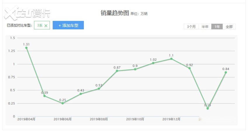Remove the 3系 model with X icon
The width and height of the screenshot is (249, 133).
(x=46, y=26)
